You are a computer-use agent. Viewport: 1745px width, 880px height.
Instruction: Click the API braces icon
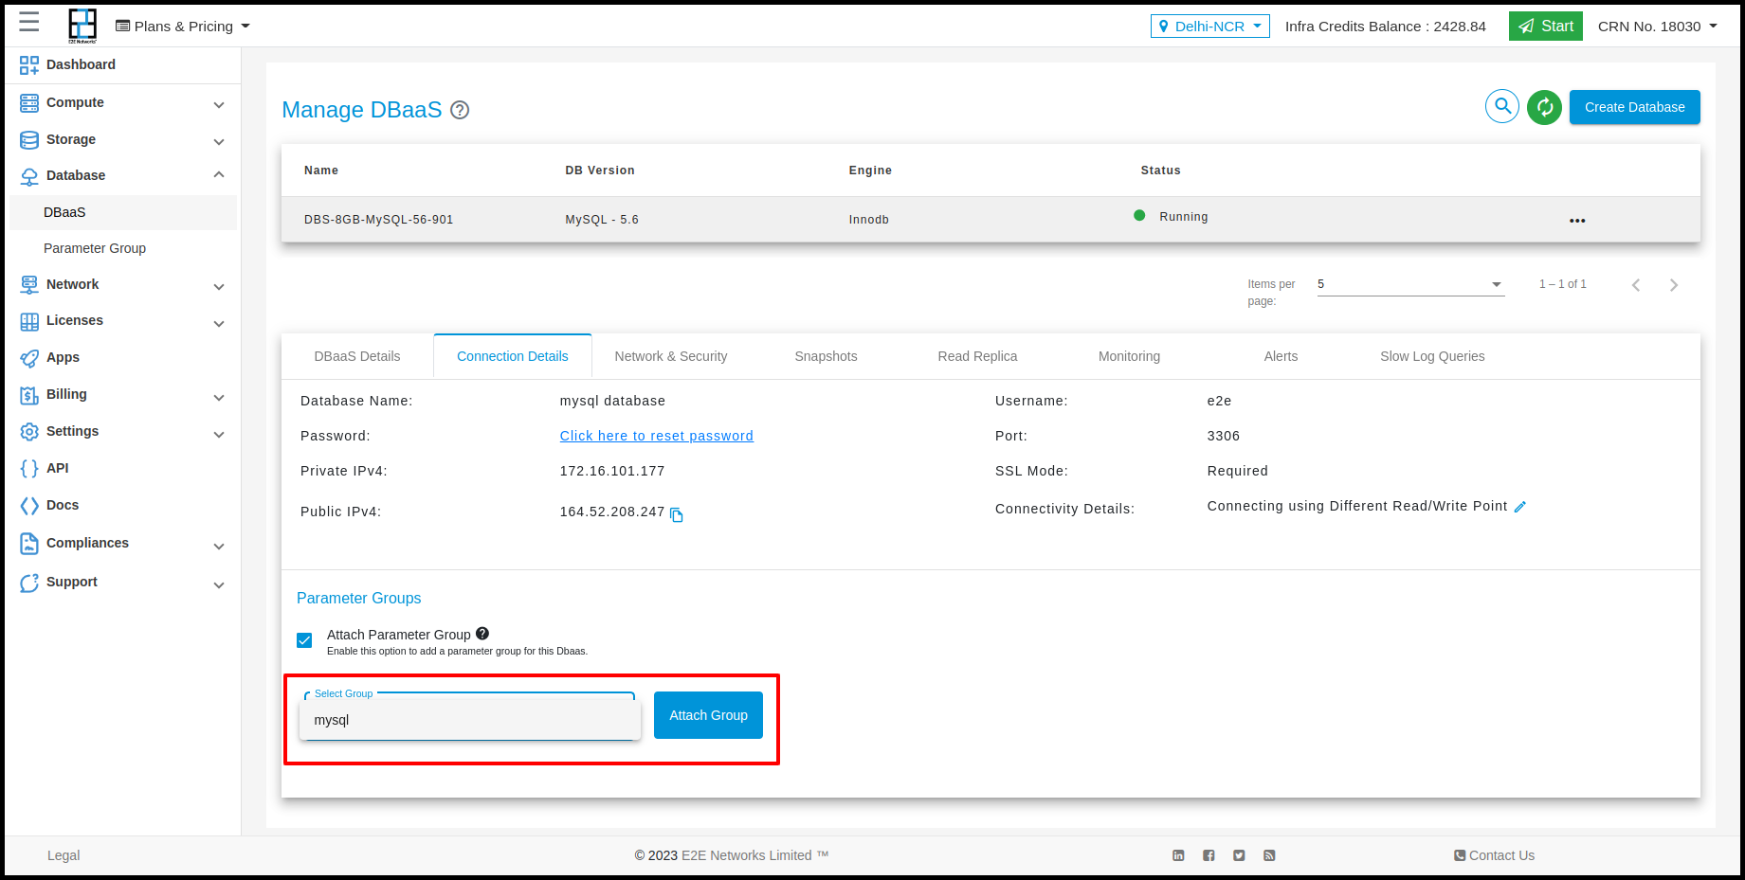[29, 468]
